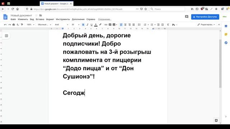This screenshot has height=129, width=230.
Task: Select the paint format tool
Action: 22,25
